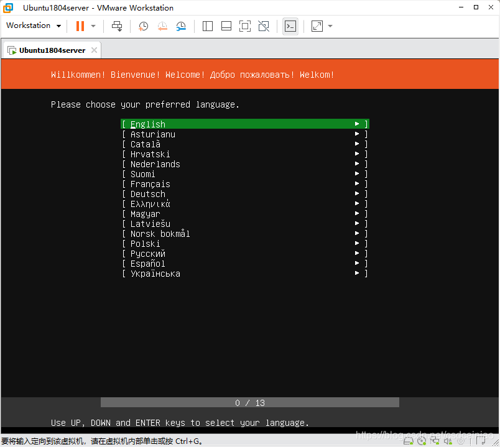This screenshot has width=500, height=447.
Task: Choose Latviešu from the list
Action: coord(245,224)
